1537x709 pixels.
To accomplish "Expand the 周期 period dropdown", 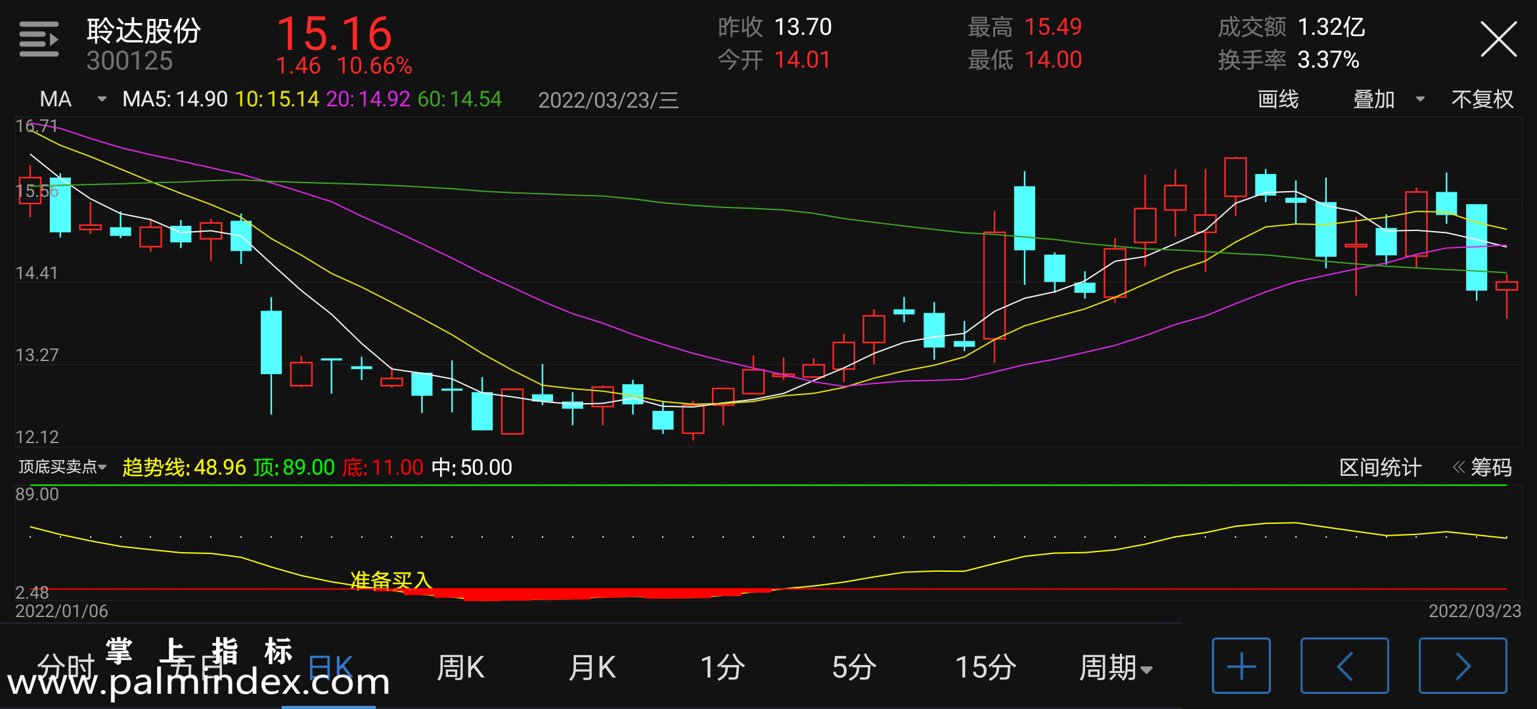I will pyautogui.click(x=1116, y=668).
